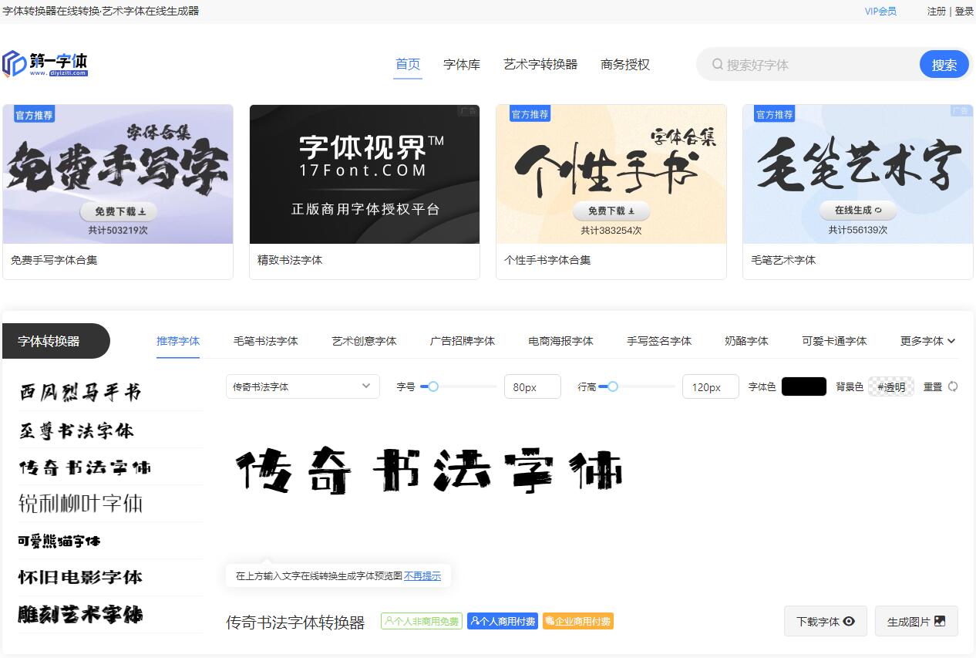
Task: Click the 登录 link
Action: (x=964, y=12)
